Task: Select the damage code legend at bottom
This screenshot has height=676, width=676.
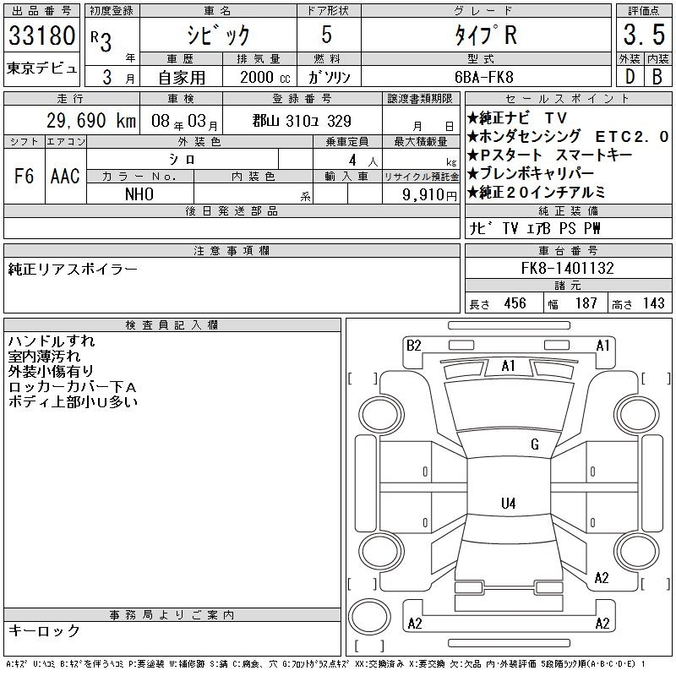Action: (325, 664)
